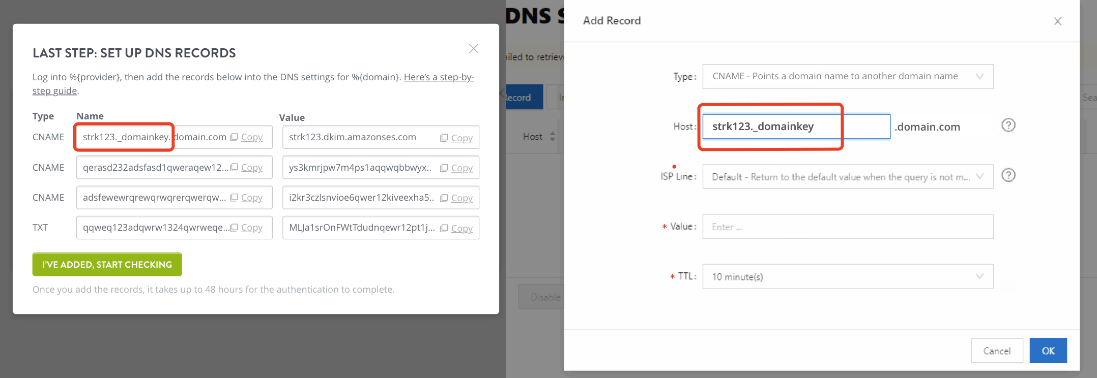Open the step-by-step guide link
1097x378 pixels.
click(x=253, y=84)
